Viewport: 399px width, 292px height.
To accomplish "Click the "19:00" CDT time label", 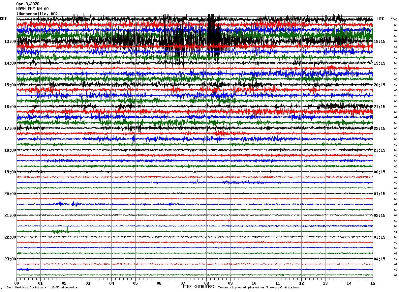I will (10, 172).
